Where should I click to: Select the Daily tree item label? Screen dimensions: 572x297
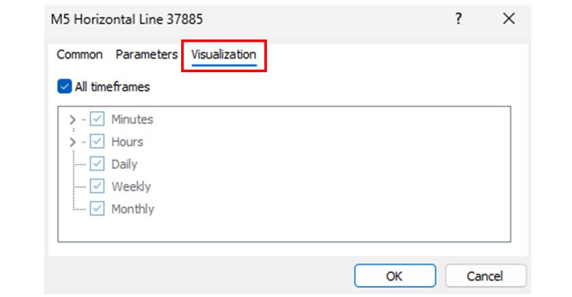(x=125, y=164)
